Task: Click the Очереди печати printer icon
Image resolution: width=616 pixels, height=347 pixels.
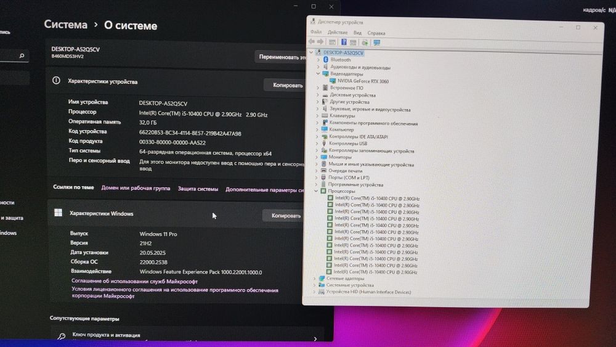Action: tap(324, 171)
